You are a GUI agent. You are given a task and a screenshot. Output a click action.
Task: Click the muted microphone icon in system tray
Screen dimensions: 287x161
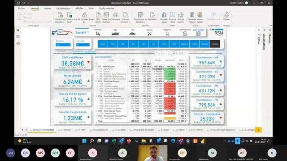pyautogui.click(x=237, y=141)
